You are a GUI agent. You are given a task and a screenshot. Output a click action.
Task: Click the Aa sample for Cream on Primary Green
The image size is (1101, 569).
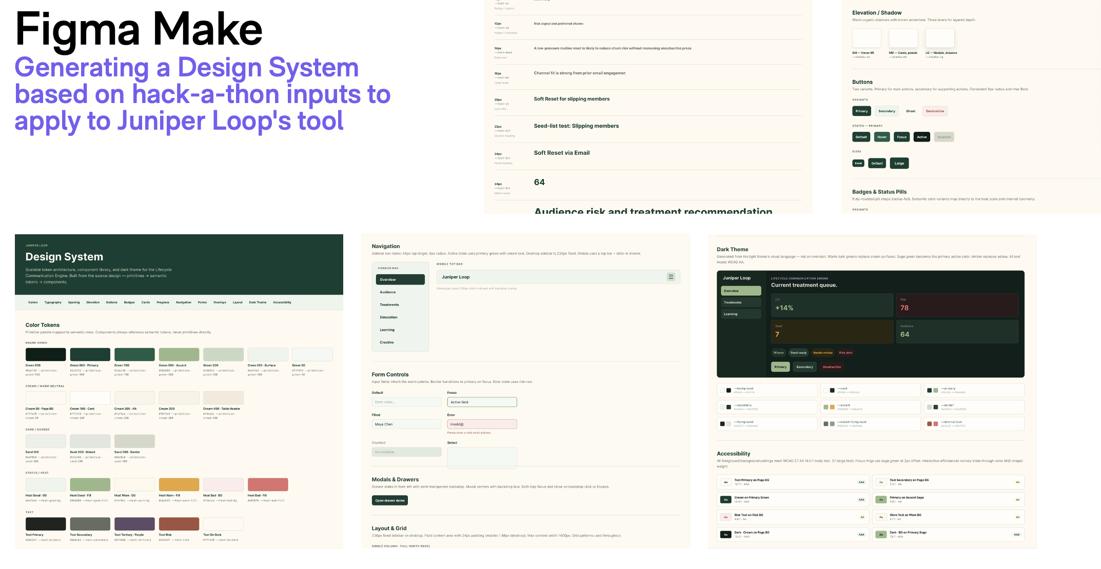tap(725, 499)
